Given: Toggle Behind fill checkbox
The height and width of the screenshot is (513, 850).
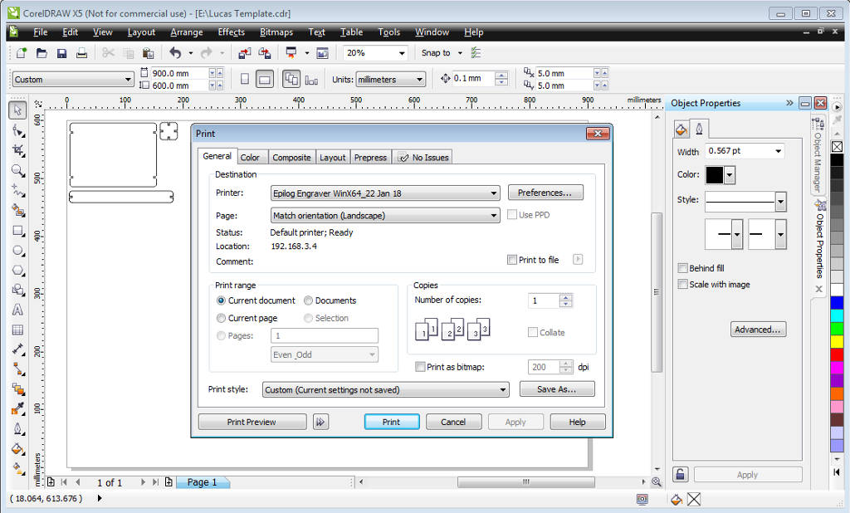Looking at the screenshot, I should click(683, 268).
